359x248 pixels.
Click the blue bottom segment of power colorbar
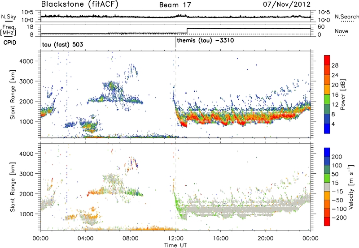coord(327,128)
